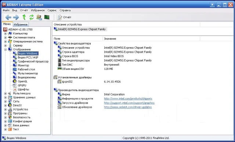Switch to the Избранное tab
235x142 pixels.
[21, 25]
